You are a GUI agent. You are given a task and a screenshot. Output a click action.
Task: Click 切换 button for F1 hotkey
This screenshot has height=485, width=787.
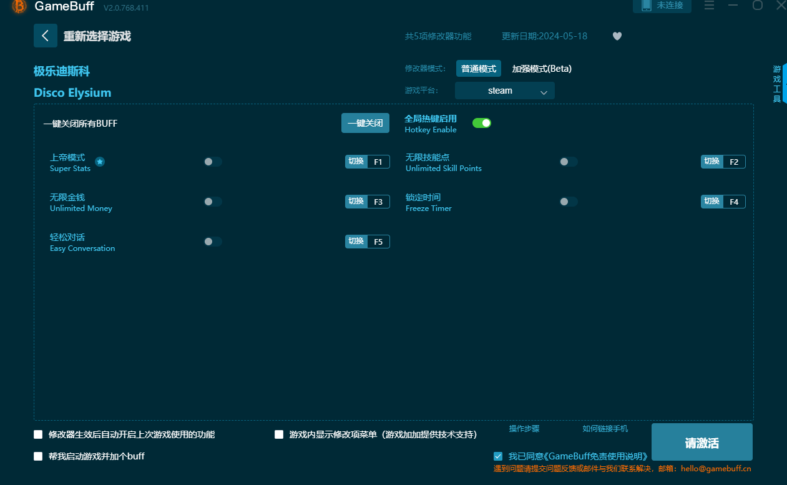[x=356, y=162]
